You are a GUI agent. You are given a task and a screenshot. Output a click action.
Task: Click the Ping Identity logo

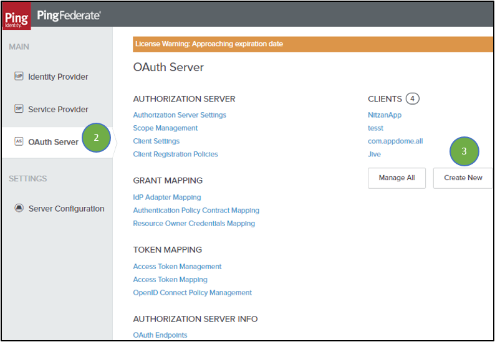pyautogui.click(x=17, y=16)
